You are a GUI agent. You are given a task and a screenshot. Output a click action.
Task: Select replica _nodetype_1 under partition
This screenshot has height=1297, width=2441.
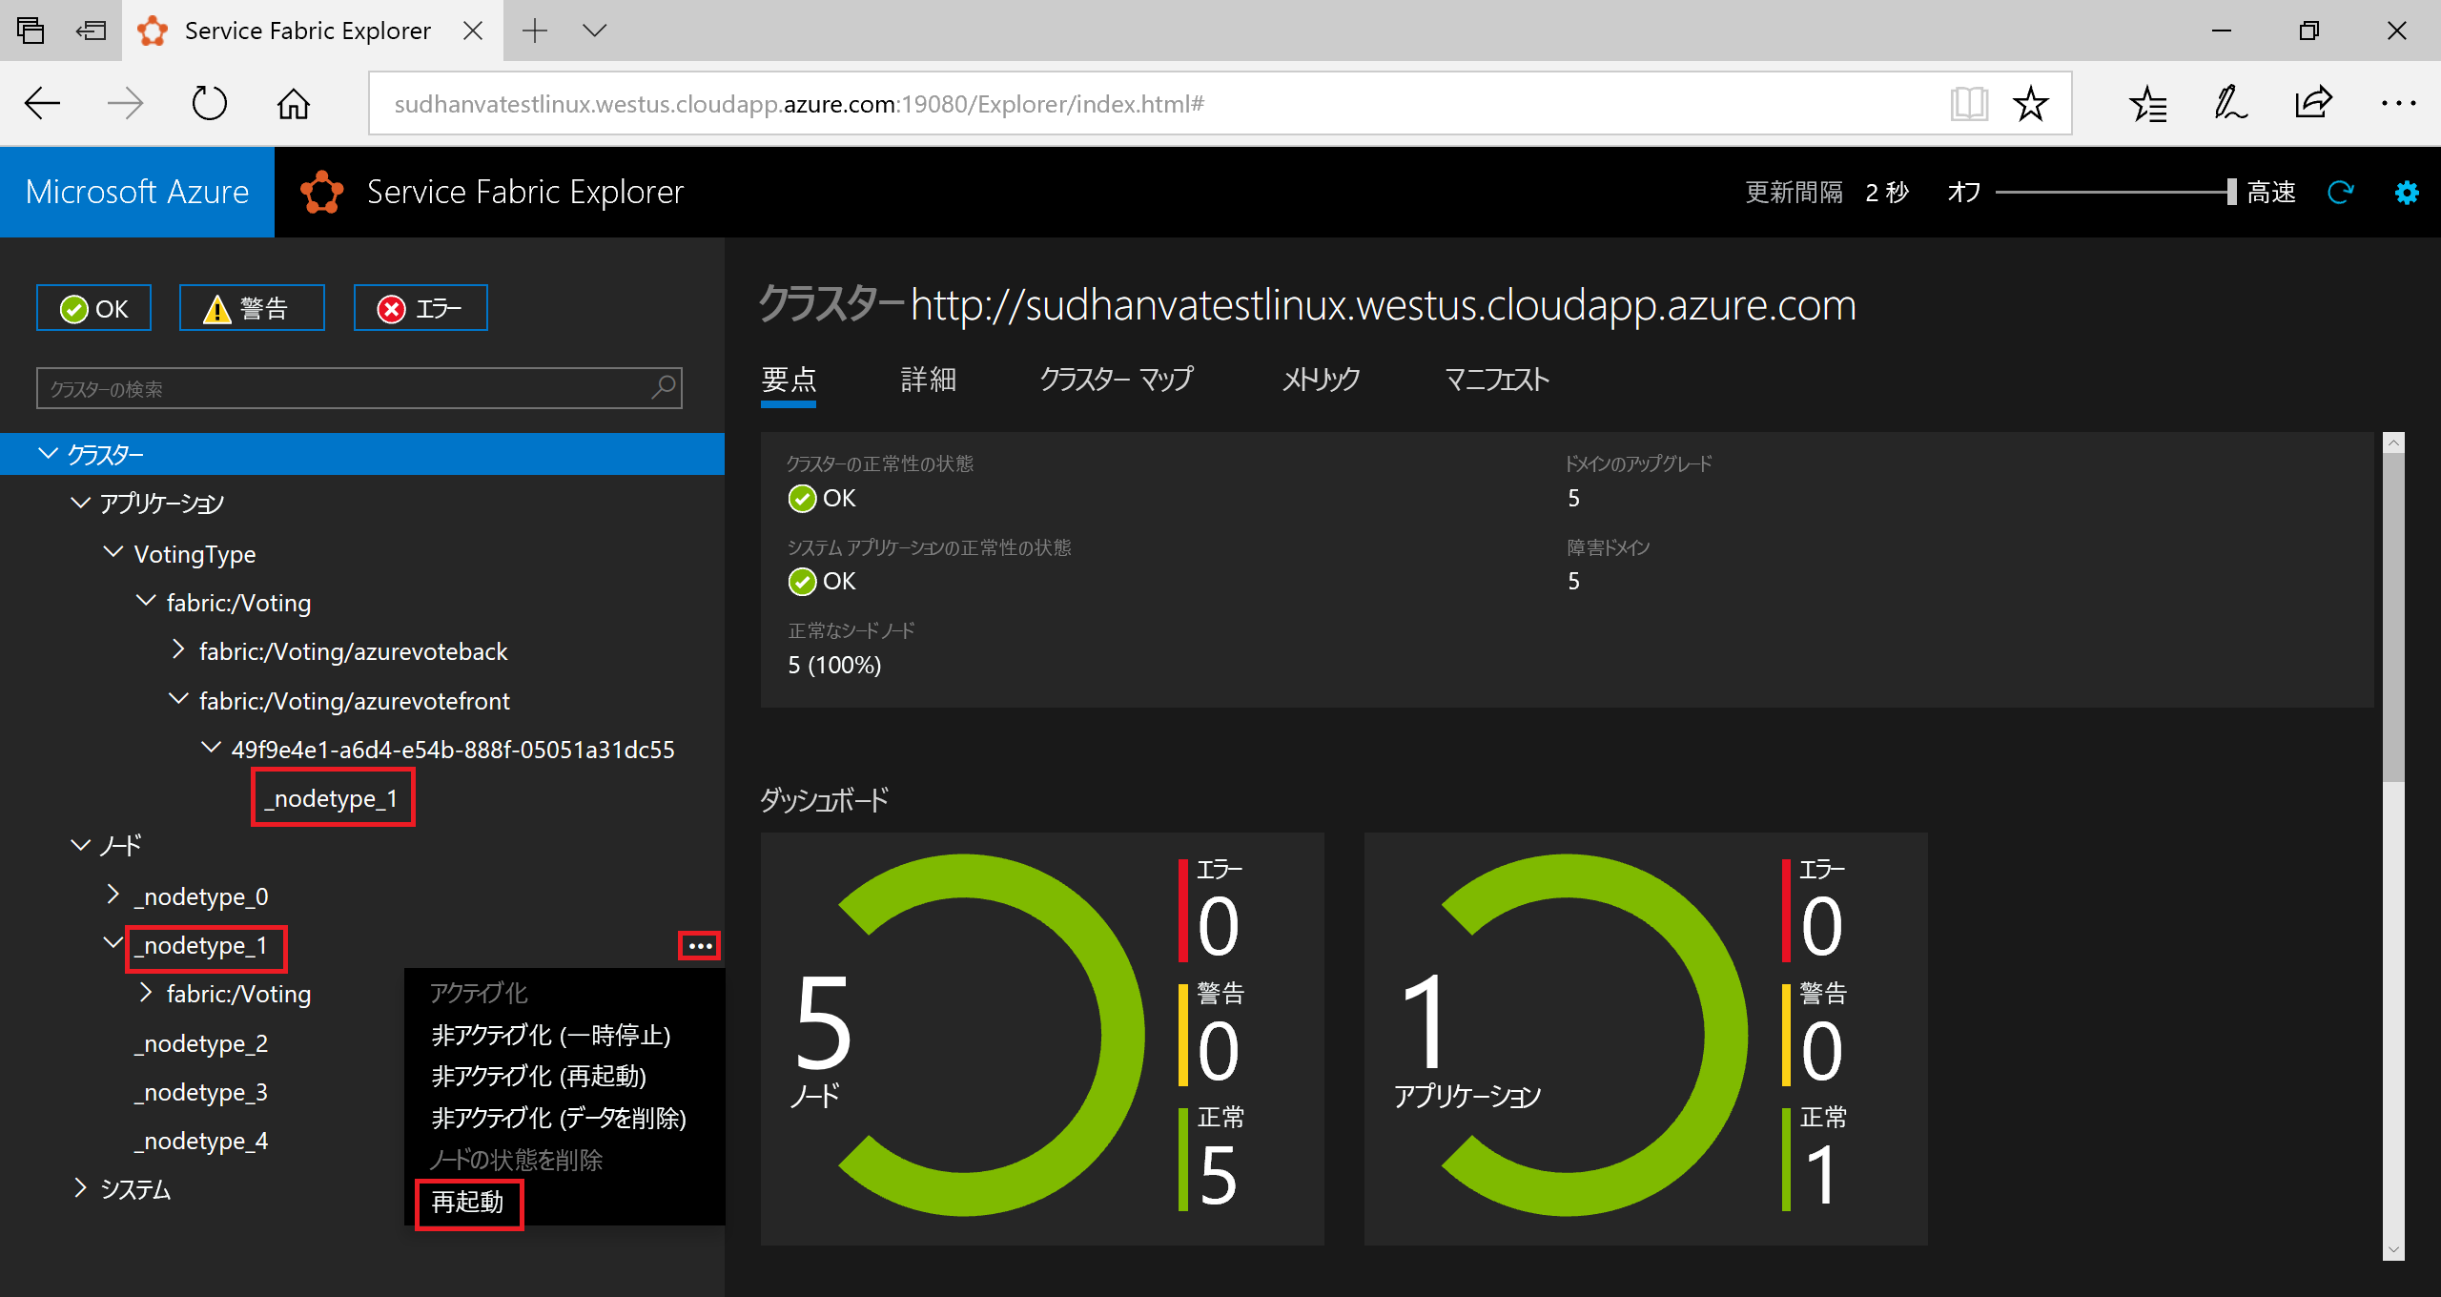[x=332, y=798]
